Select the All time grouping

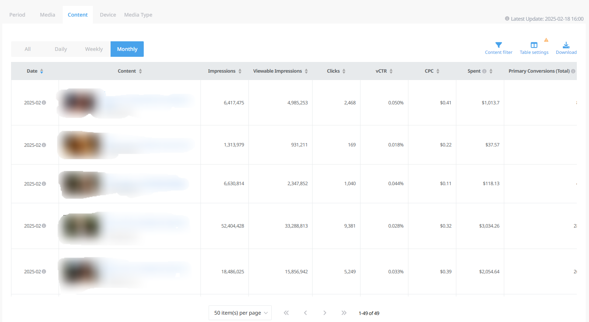click(28, 49)
